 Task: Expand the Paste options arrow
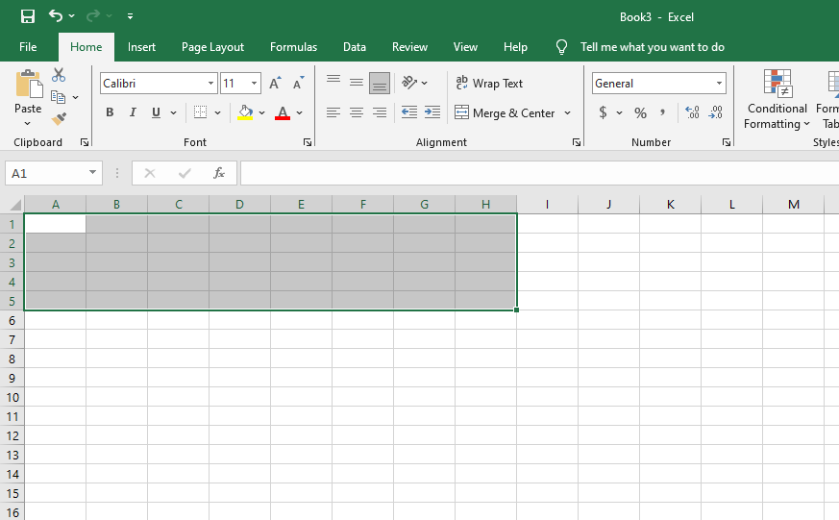(x=27, y=124)
